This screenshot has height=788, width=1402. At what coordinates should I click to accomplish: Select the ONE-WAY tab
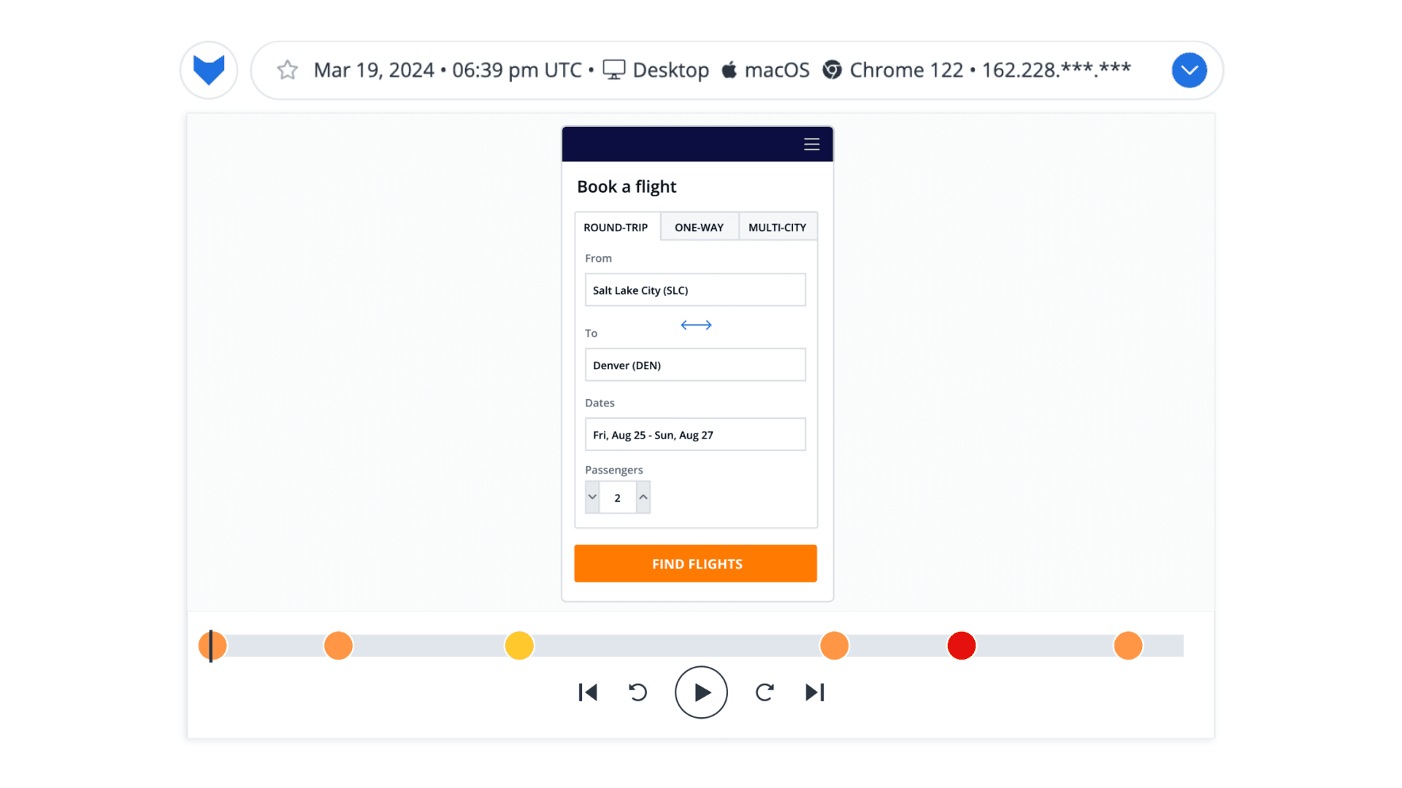click(698, 227)
